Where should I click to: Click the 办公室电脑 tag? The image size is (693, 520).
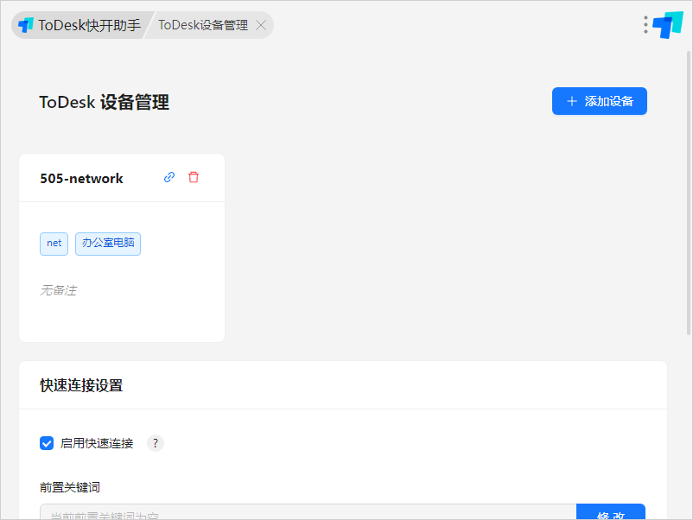[x=108, y=244]
